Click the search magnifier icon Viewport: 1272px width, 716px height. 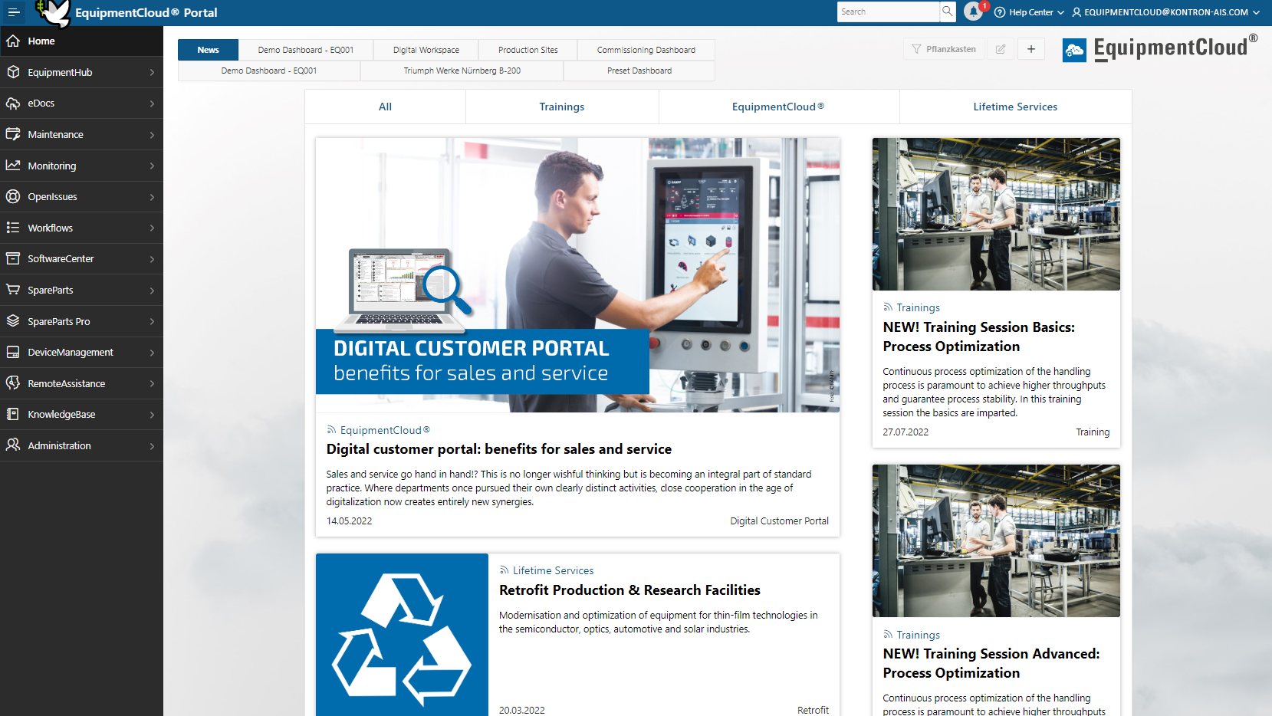pos(948,11)
